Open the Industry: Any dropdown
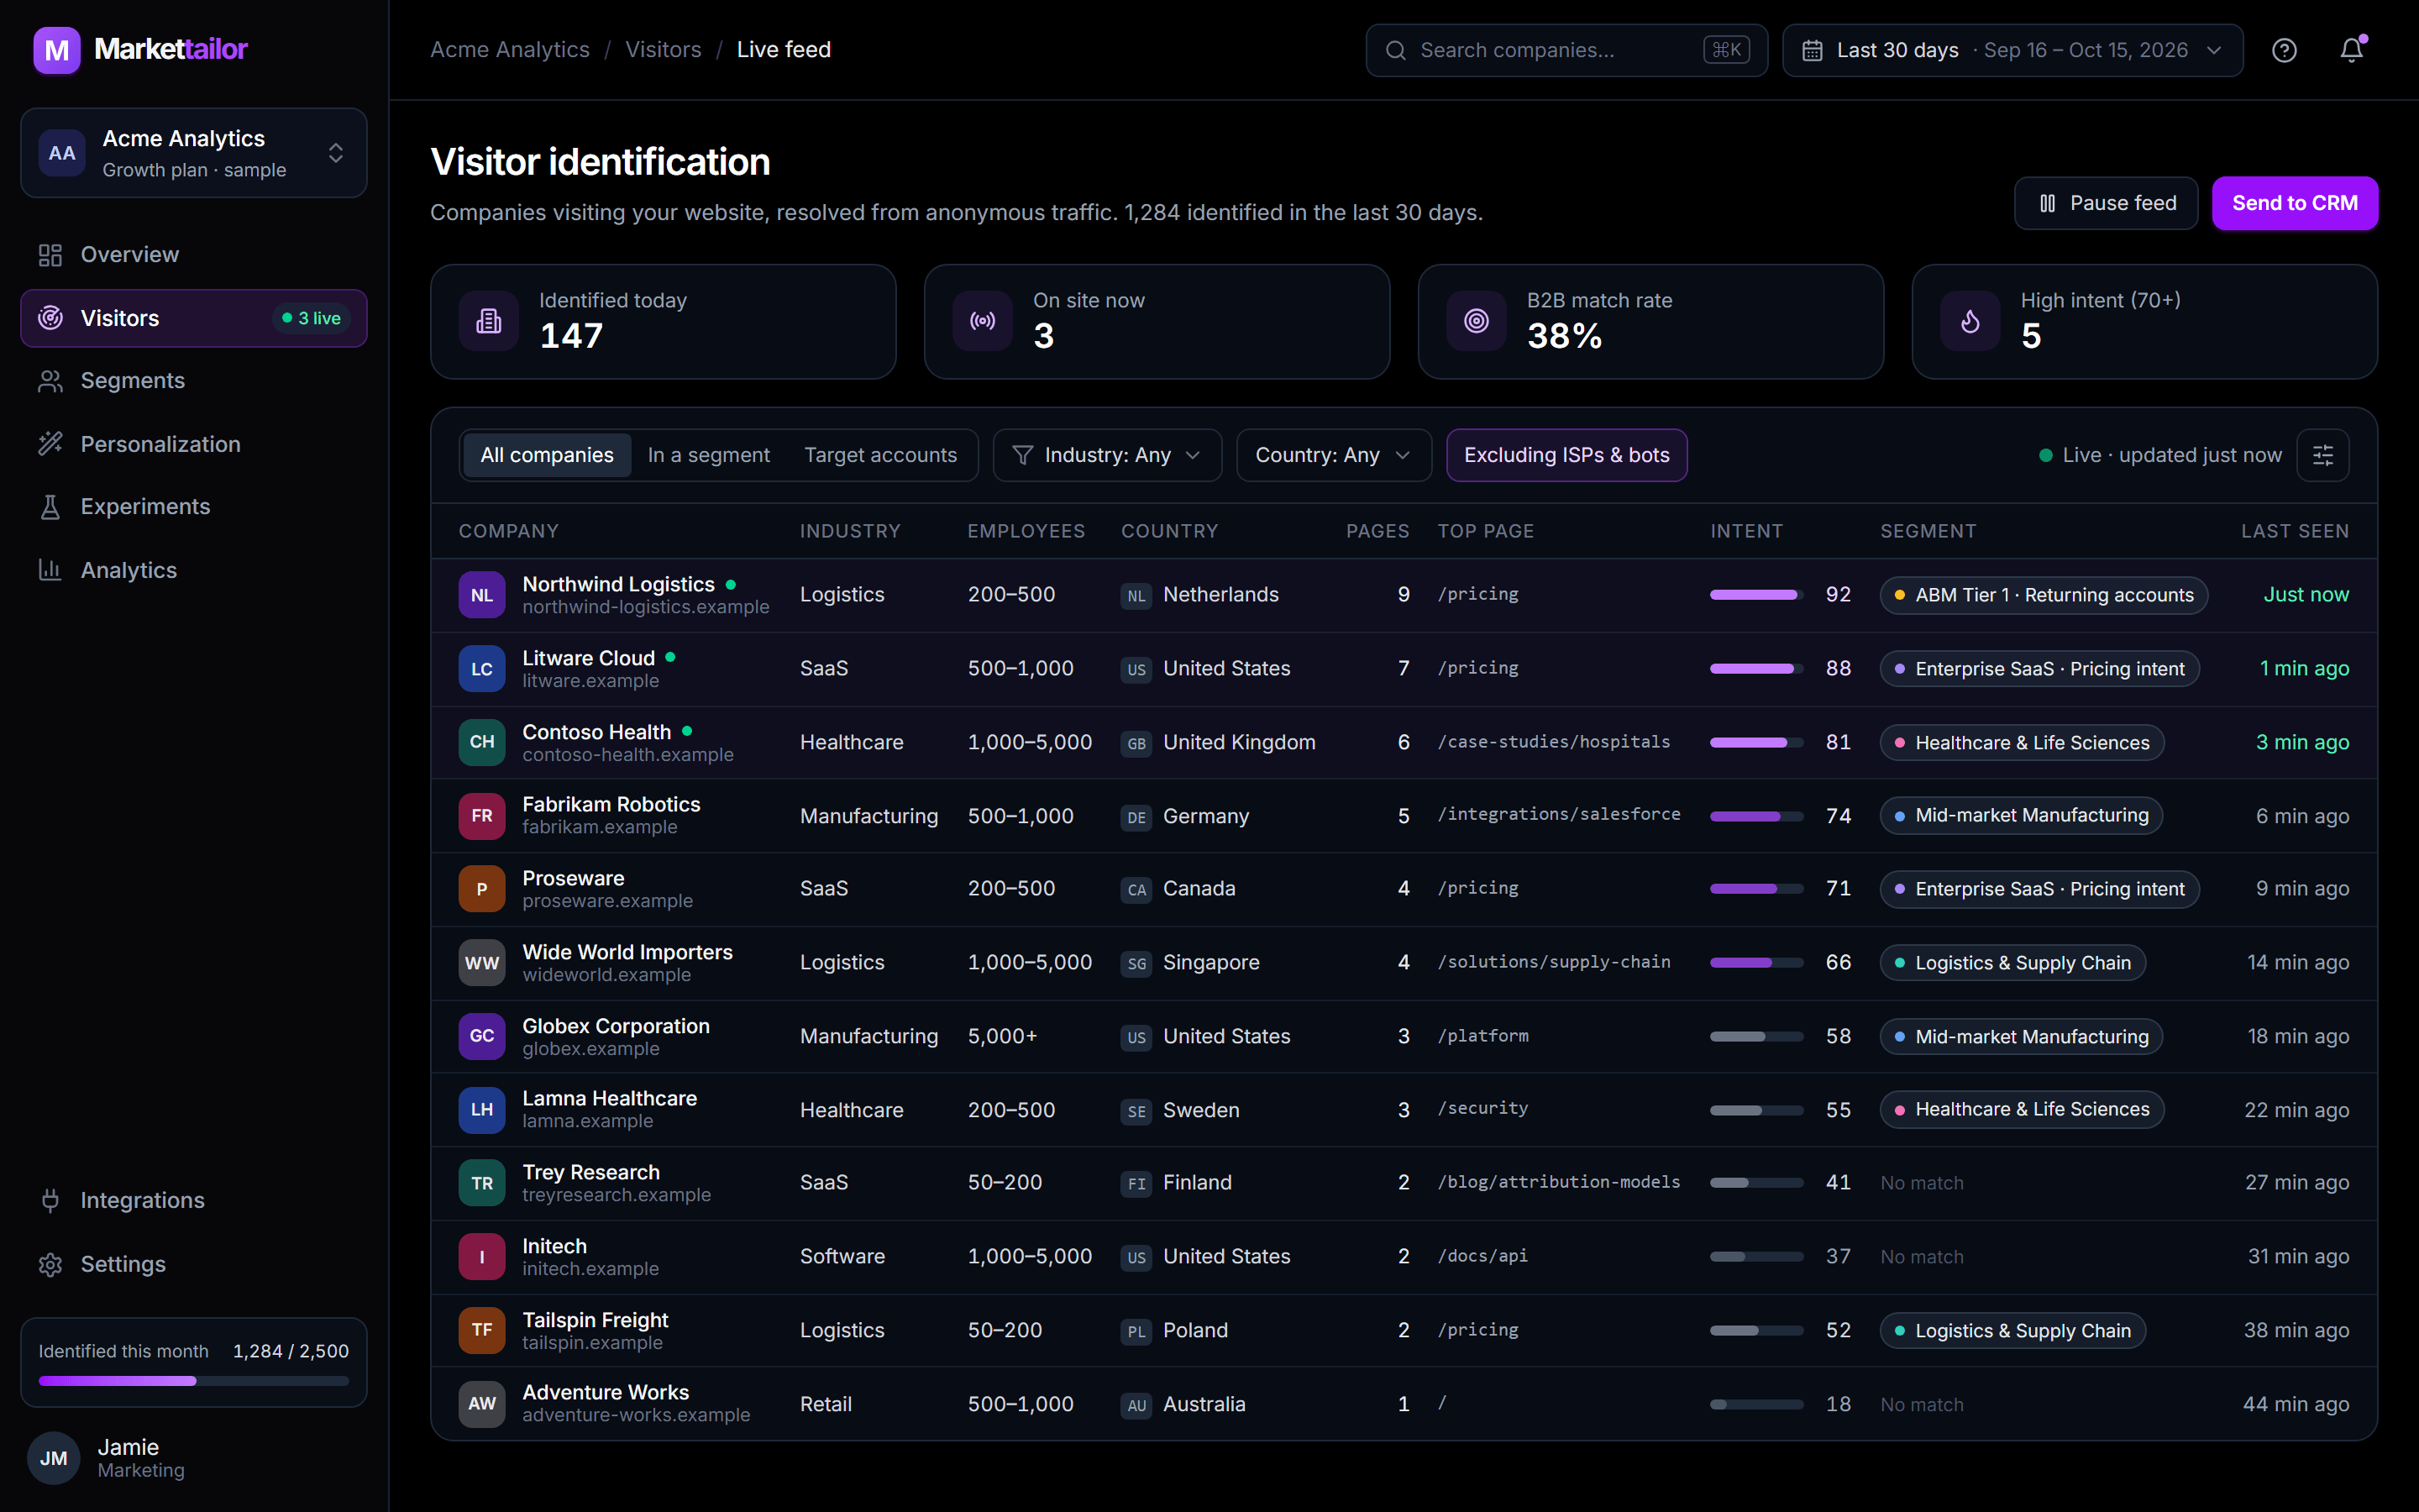 pos(1106,455)
